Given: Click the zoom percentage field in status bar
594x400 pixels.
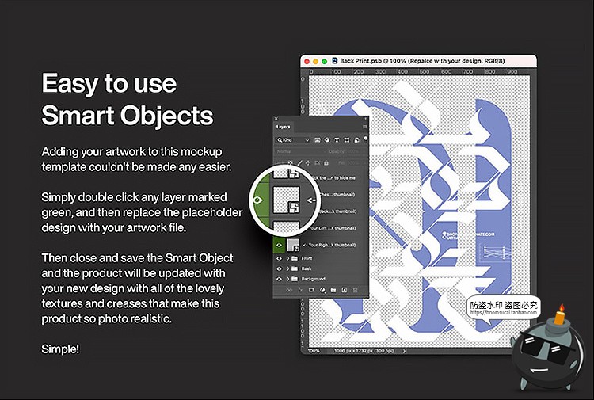Looking at the screenshot, I should pyautogui.click(x=314, y=350).
